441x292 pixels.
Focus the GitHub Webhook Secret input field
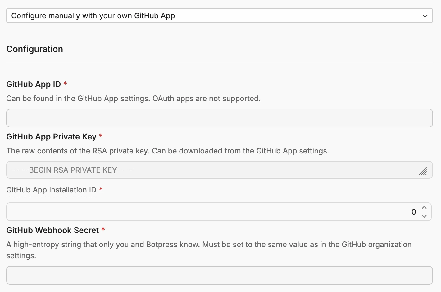(219, 275)
